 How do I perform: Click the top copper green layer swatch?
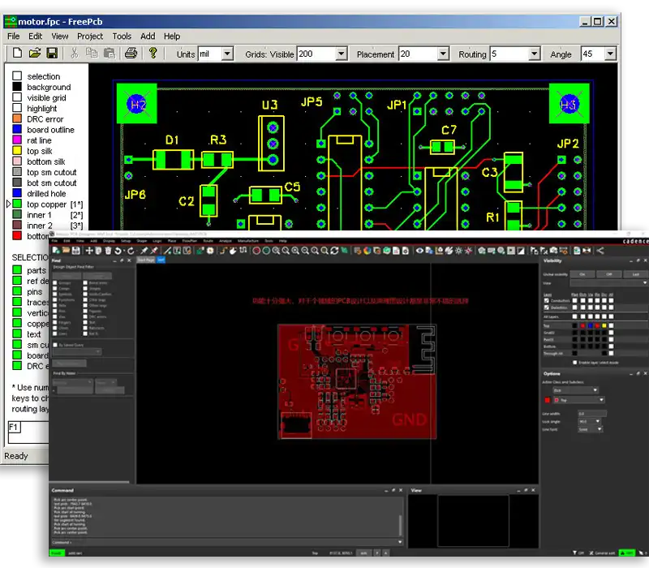tap(17, 204)
